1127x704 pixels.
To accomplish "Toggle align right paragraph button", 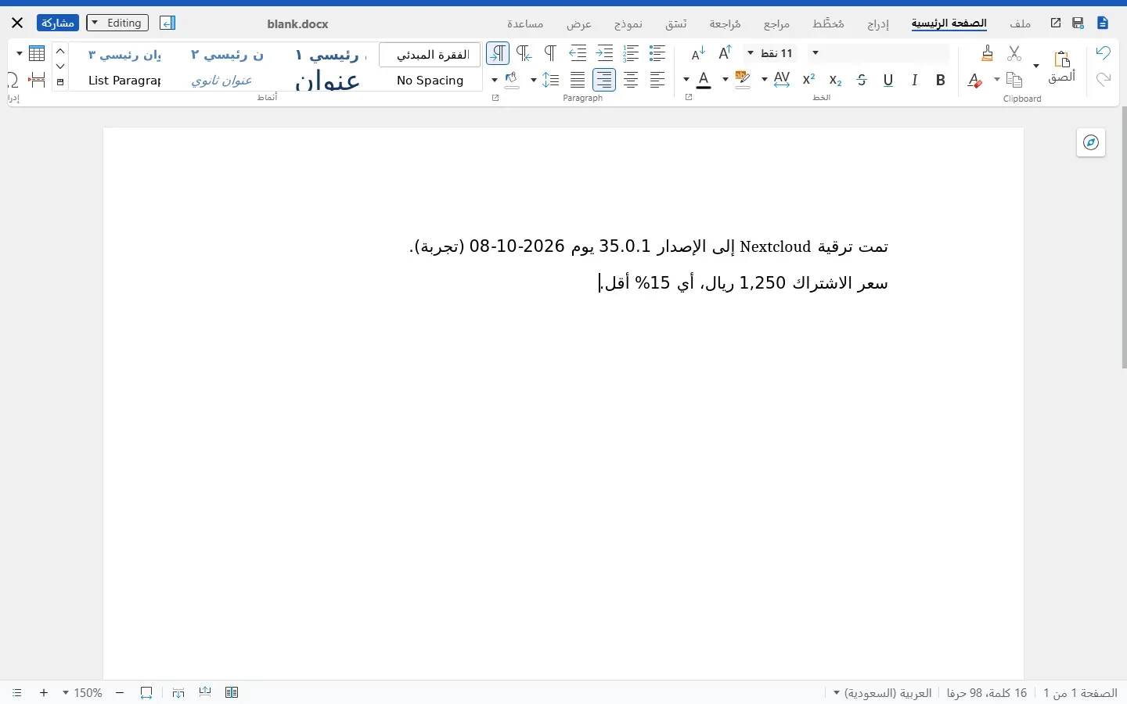I will [604, 80].
